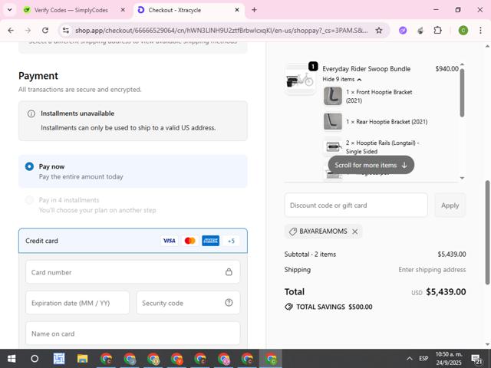
Task: Bookmark this page with the star icon
Action: (379, 31)
